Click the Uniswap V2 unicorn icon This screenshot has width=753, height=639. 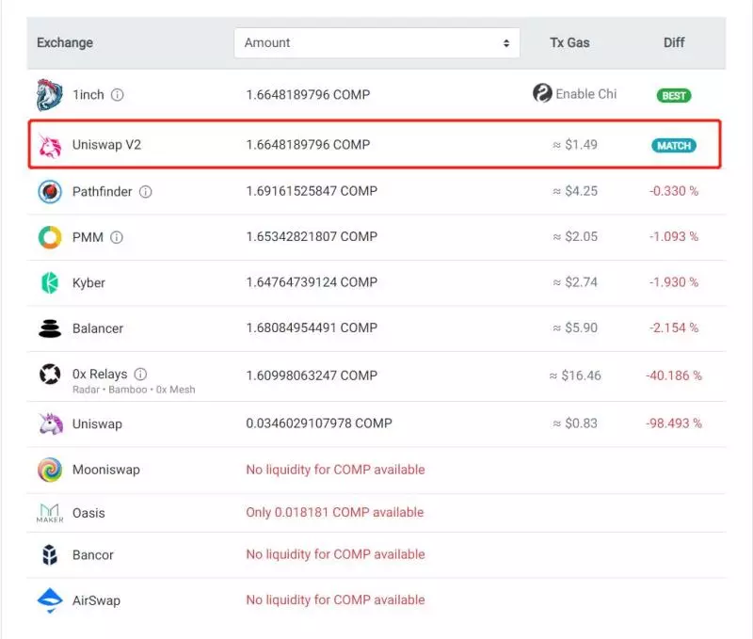point(48,145)
